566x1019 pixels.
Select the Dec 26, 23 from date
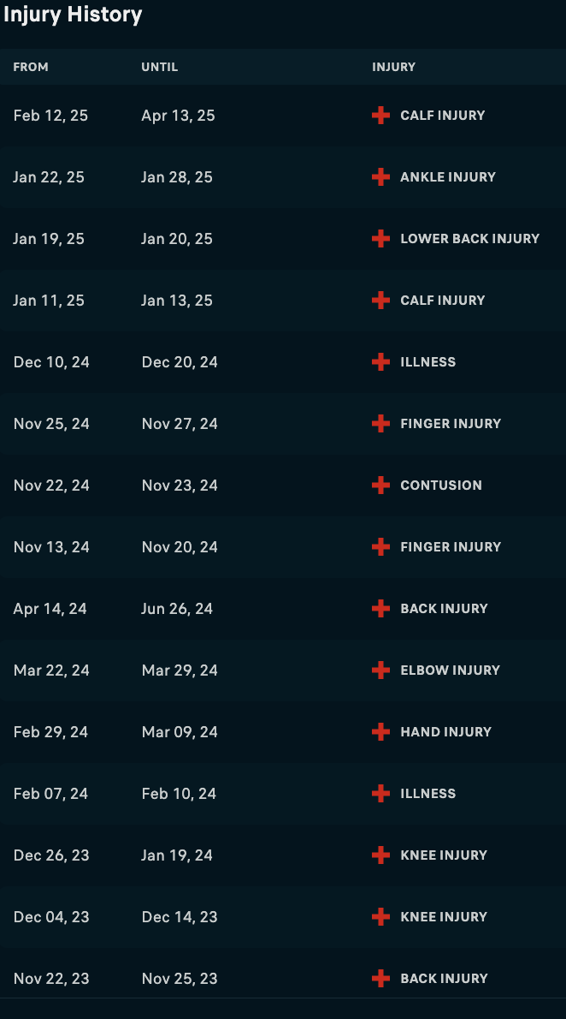tap(51, 855)
